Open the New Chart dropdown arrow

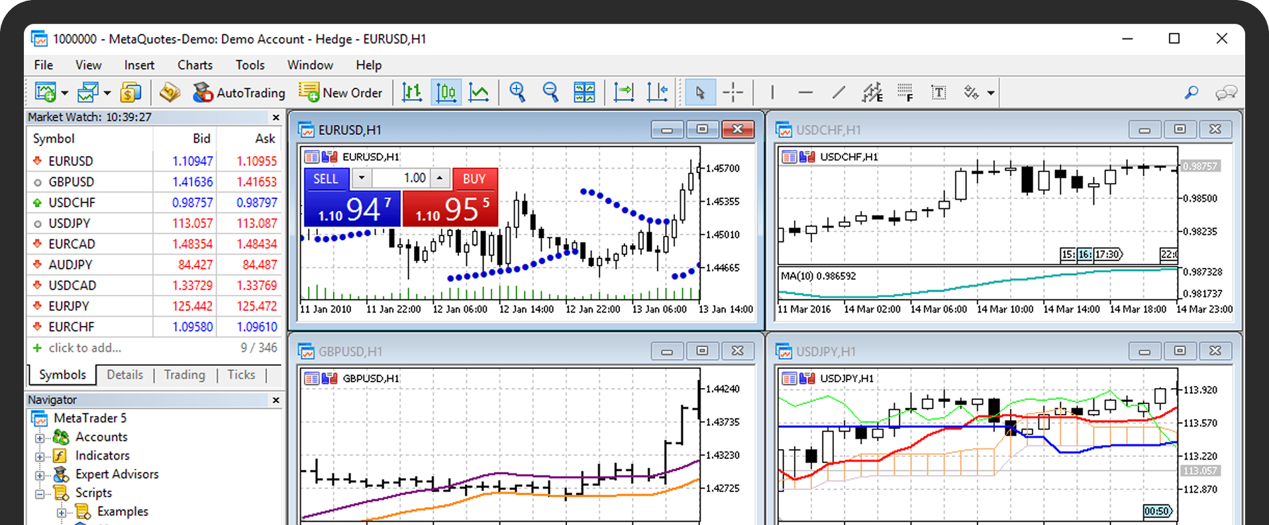(64, 93)
